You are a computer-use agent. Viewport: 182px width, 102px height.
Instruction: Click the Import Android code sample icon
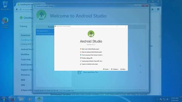click(81, 64)
